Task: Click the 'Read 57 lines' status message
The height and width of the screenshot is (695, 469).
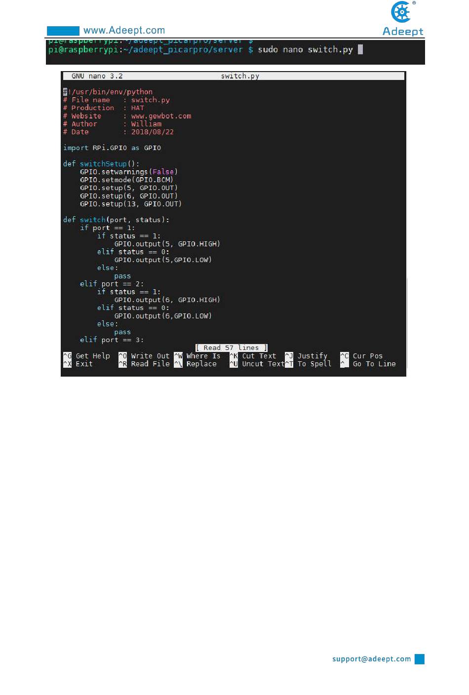Action: (231, 348)
